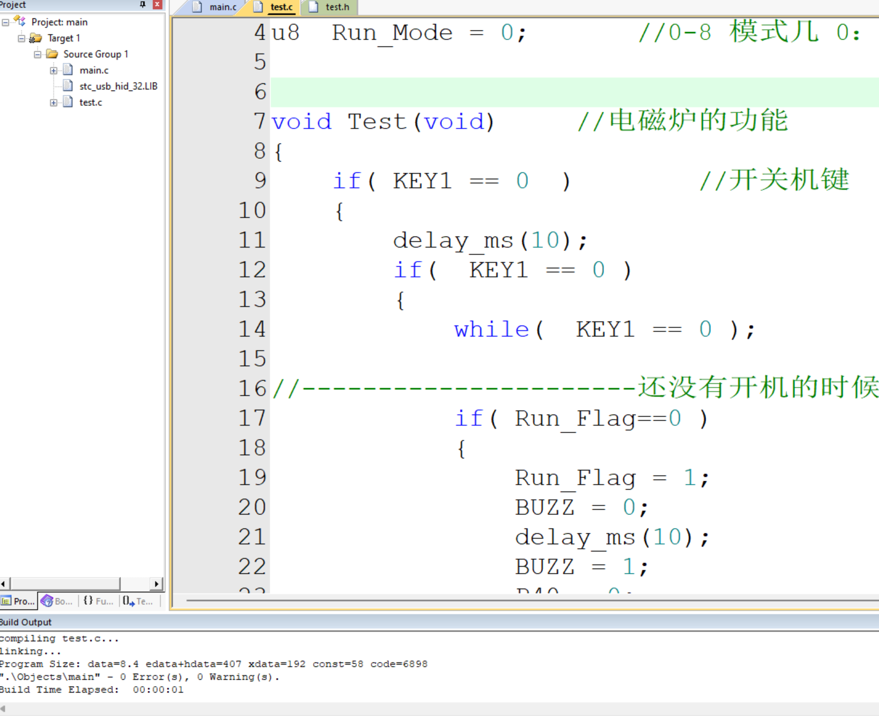The image size is (879, 716).
Task: Open the Templates panel tab
Action: [x=139, y=601]
